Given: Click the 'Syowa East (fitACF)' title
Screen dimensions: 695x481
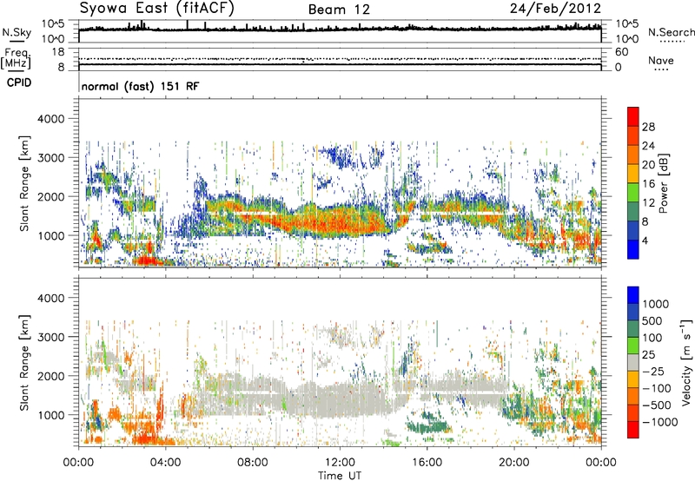Looking at the screenshot, I should [157, 9].
